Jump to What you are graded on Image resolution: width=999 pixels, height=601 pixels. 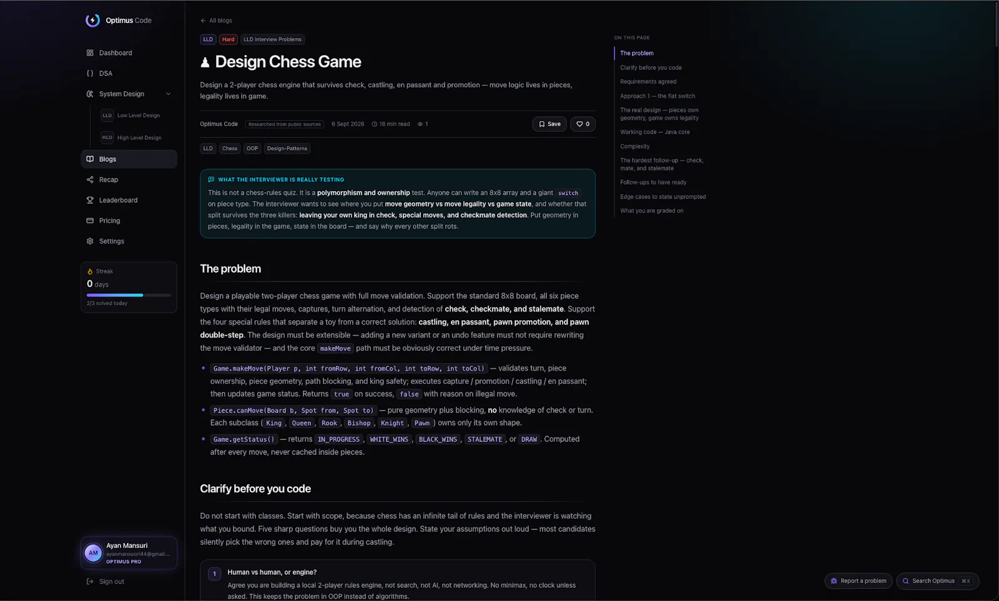click(x=652, y=211)
